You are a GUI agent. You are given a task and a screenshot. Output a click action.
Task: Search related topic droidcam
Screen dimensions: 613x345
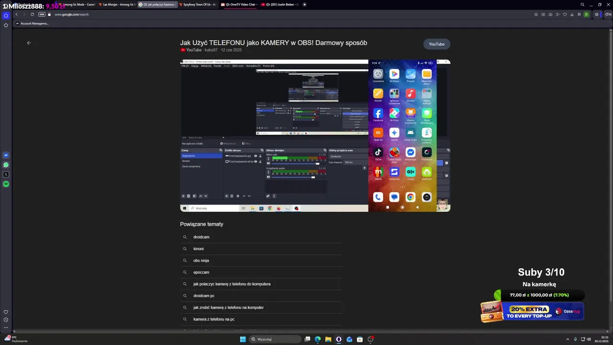pos(261,237)
